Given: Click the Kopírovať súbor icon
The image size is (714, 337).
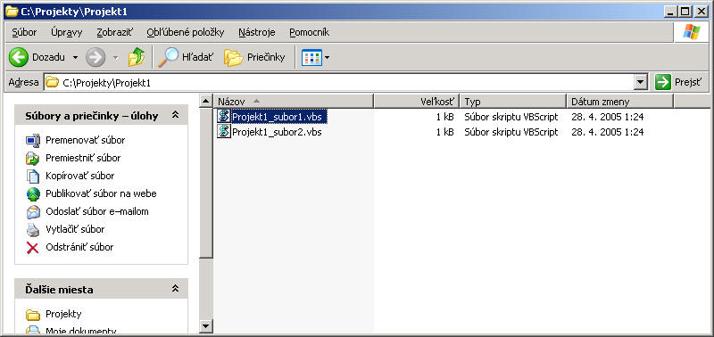Looking at the screenshot, I should [33, 176].
